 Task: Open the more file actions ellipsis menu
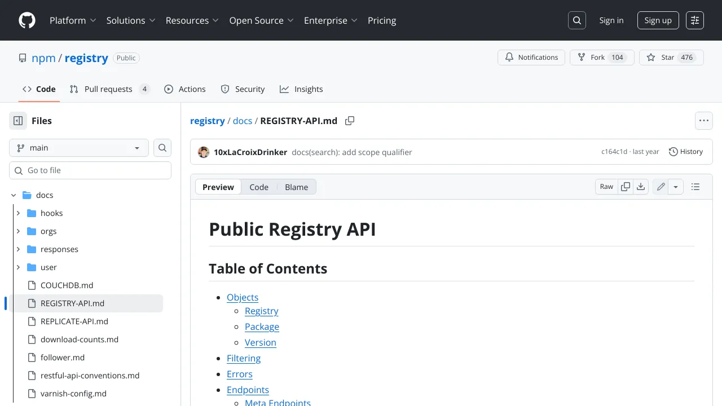(703, 121)
